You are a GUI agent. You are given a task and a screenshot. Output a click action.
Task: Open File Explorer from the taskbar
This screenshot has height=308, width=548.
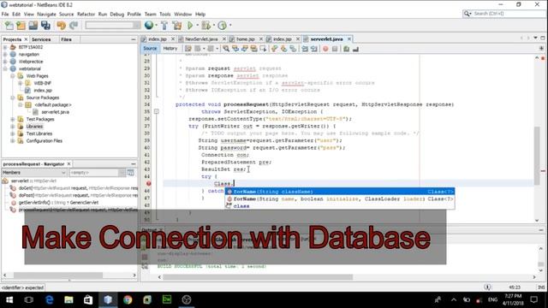coord(68,299)
